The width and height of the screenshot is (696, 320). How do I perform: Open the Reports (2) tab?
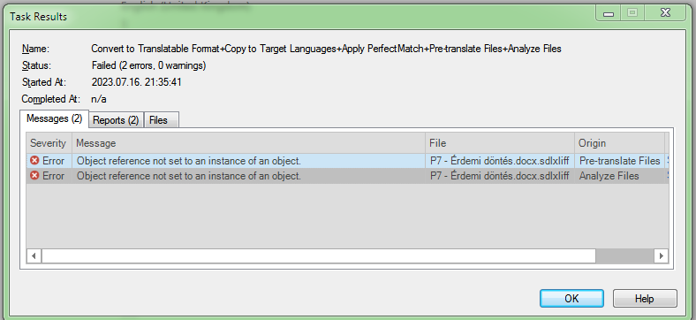pos(116,120)
